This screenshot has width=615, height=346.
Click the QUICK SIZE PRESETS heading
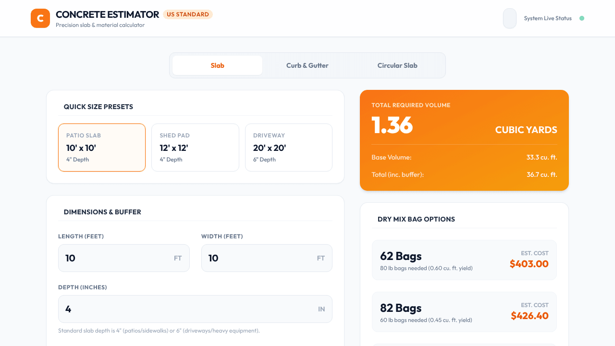[x=98, y=107]
